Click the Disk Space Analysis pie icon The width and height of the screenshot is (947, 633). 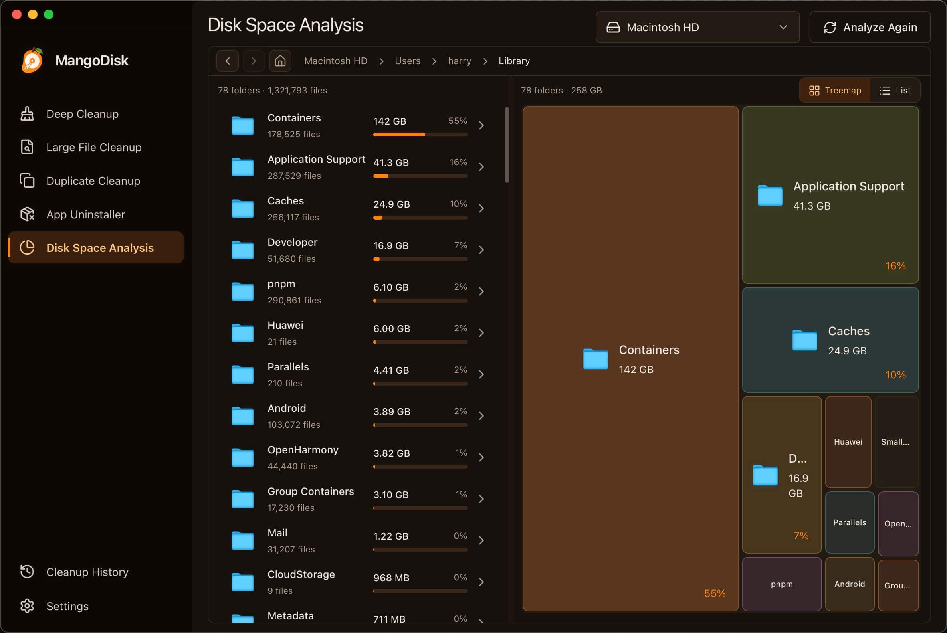(27, 248)
